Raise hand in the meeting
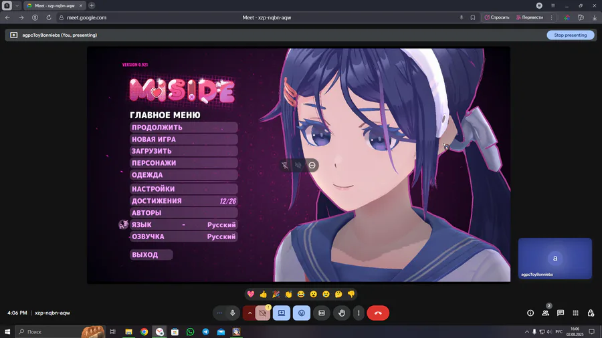 342,313
